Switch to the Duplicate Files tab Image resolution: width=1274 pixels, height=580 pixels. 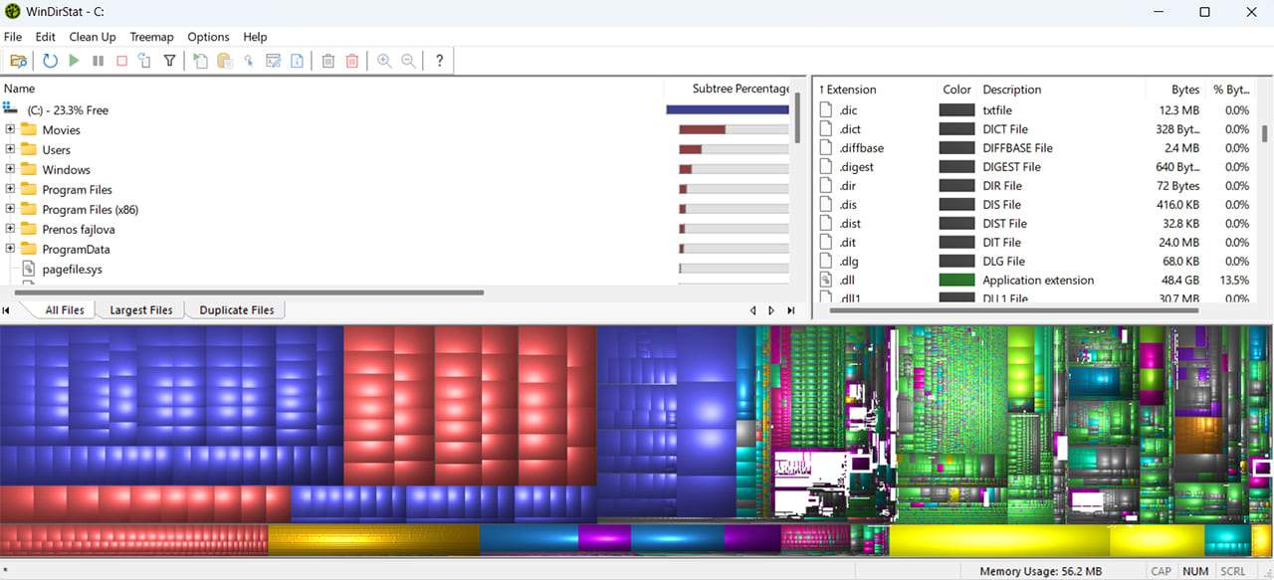point(237,310)
